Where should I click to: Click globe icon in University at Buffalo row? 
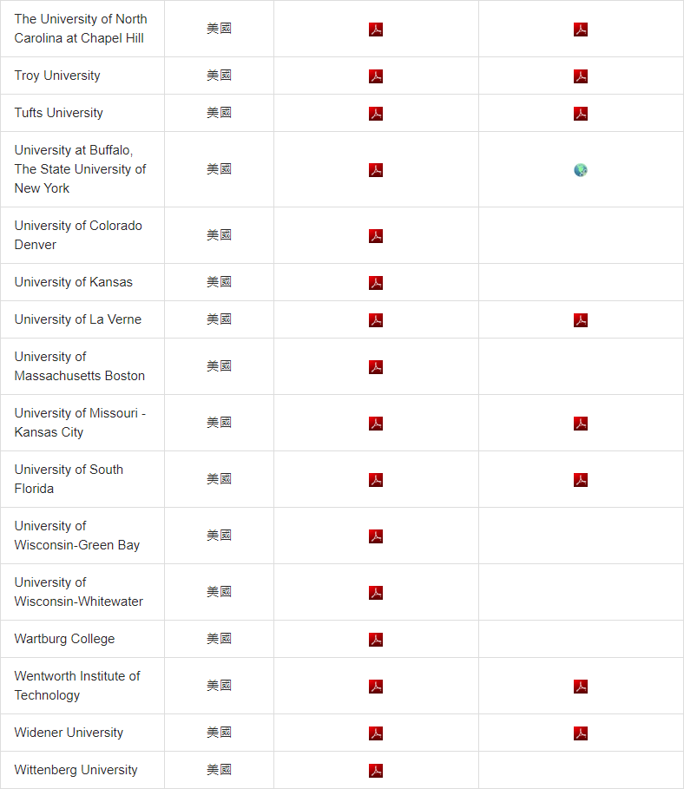(581, 170)
